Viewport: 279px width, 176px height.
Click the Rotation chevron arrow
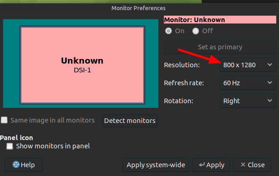pyautogui.click(x=270, y=100)
